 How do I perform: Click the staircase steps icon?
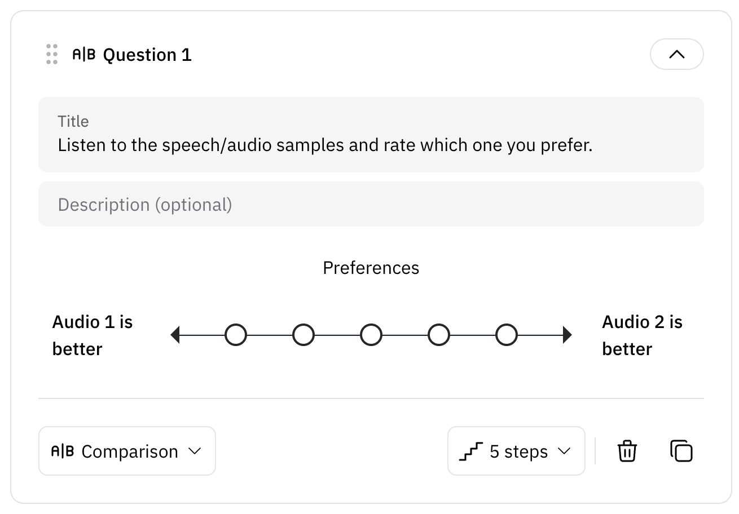pos(471,451)
